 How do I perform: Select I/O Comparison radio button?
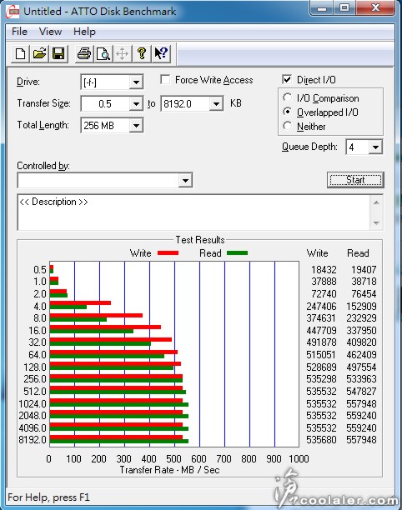click(x=287, y=97)
